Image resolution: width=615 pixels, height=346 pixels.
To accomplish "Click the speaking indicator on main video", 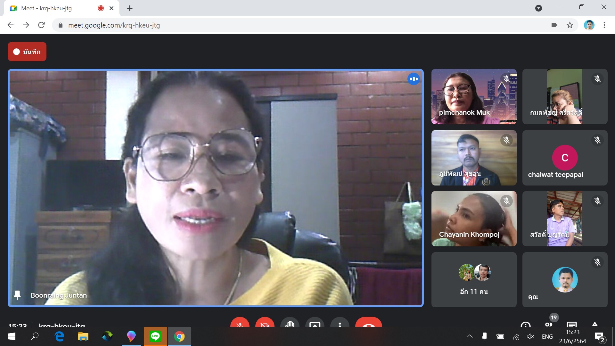I will click(413, 79).
